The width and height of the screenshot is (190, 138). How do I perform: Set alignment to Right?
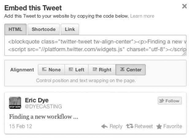(102, 70)
